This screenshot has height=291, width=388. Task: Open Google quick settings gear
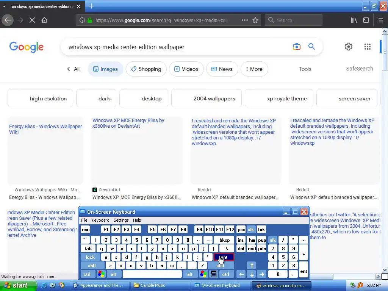(349, 47)
